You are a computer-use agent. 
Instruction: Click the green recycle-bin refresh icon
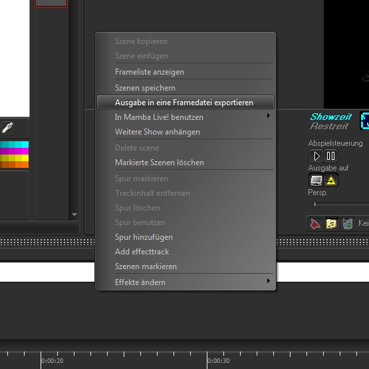point(347,224)
